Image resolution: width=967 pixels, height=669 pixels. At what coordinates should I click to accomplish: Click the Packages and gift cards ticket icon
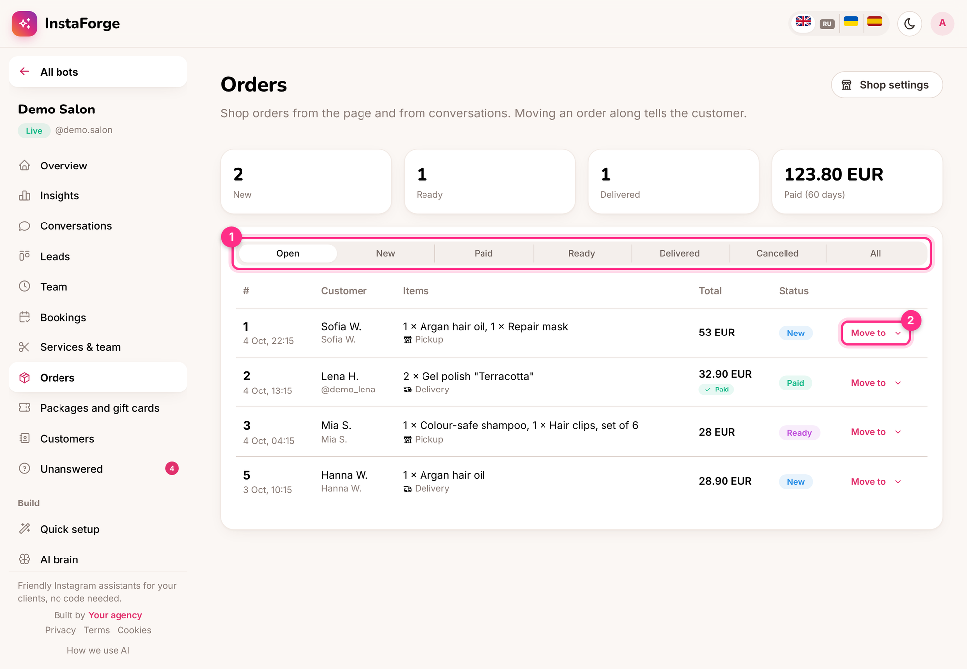pyautogui.click(x=24, y=407)
